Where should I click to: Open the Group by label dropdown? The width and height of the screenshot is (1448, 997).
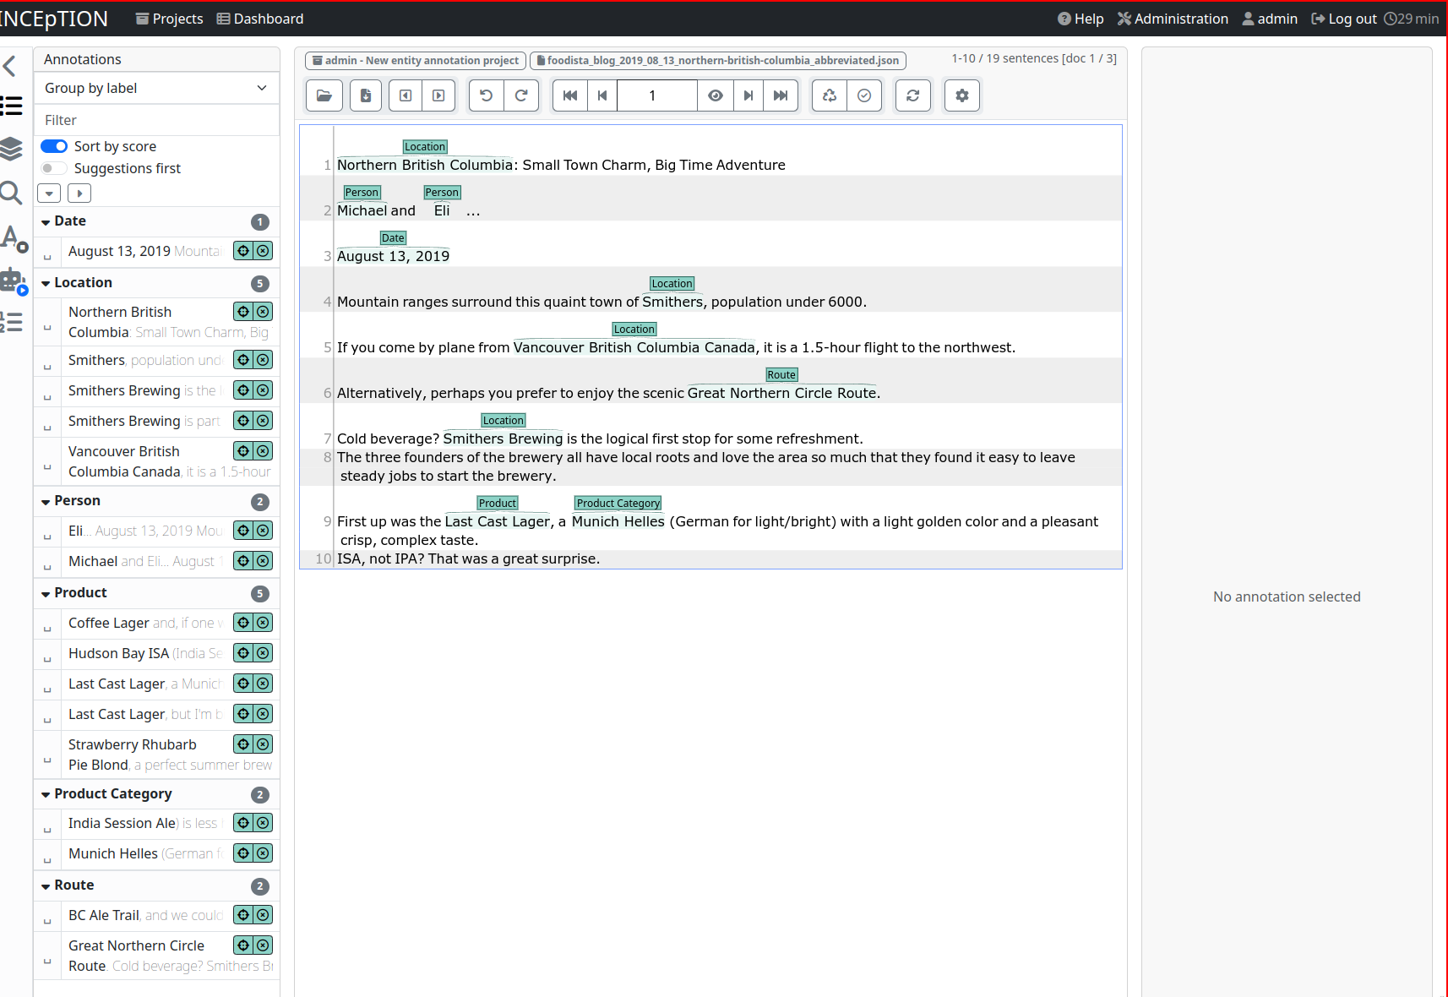[x=156, y=88]
